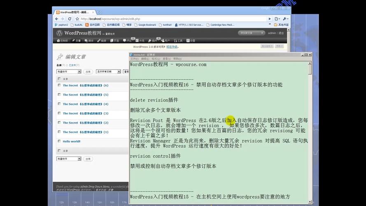Click the 退出 logout link

coord(281,33)
